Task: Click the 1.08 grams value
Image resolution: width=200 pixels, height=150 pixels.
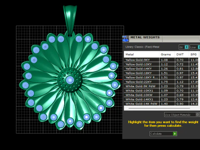Action: pyautogui.click(x=164, y=60)
